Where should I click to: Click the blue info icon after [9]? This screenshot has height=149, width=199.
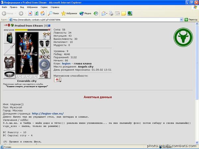pyautogui.click(x=49, y=25)
